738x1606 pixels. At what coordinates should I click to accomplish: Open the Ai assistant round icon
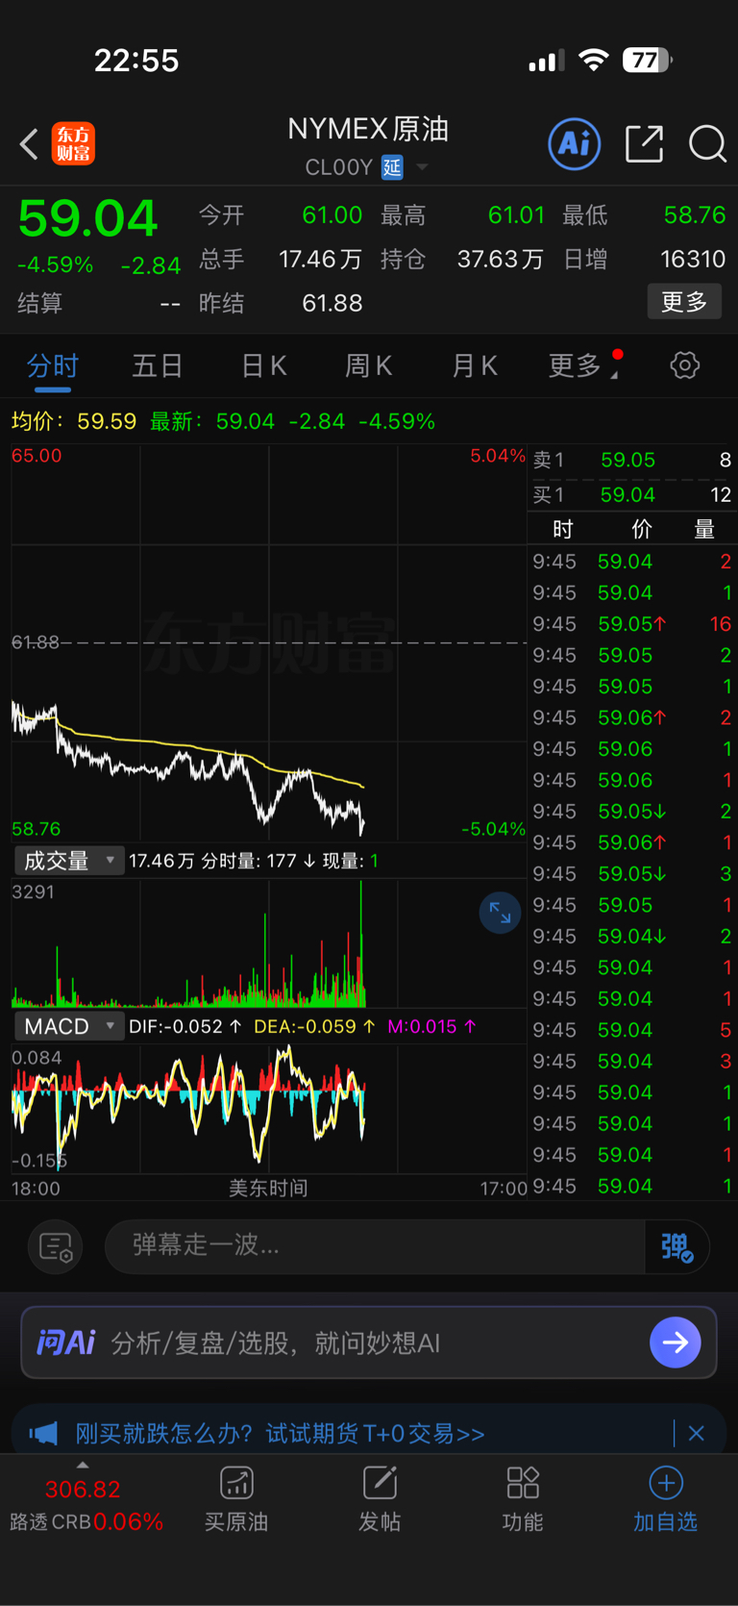pyautogui.click(x=574, y=144)
